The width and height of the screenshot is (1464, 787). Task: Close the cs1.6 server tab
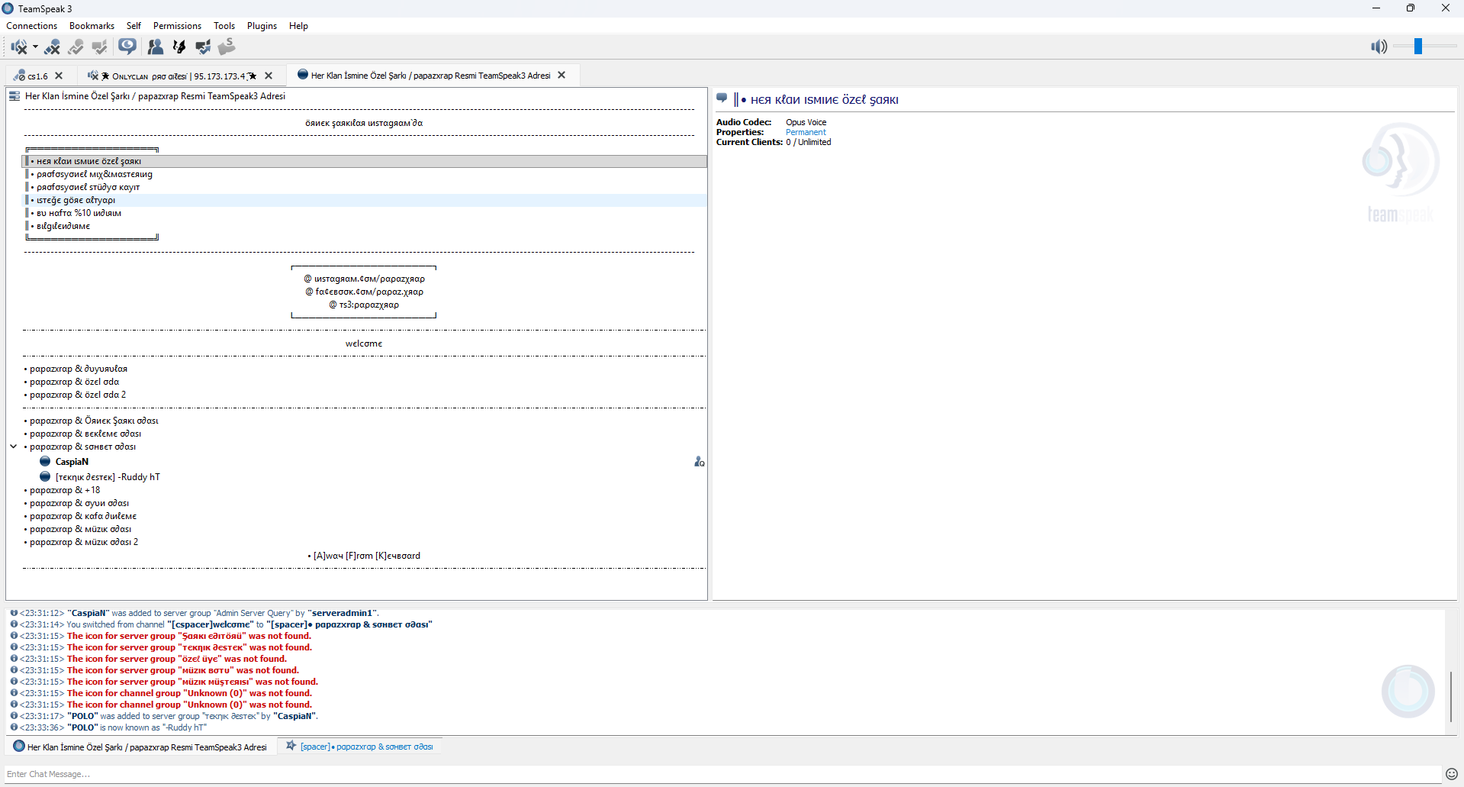[59, 76]
